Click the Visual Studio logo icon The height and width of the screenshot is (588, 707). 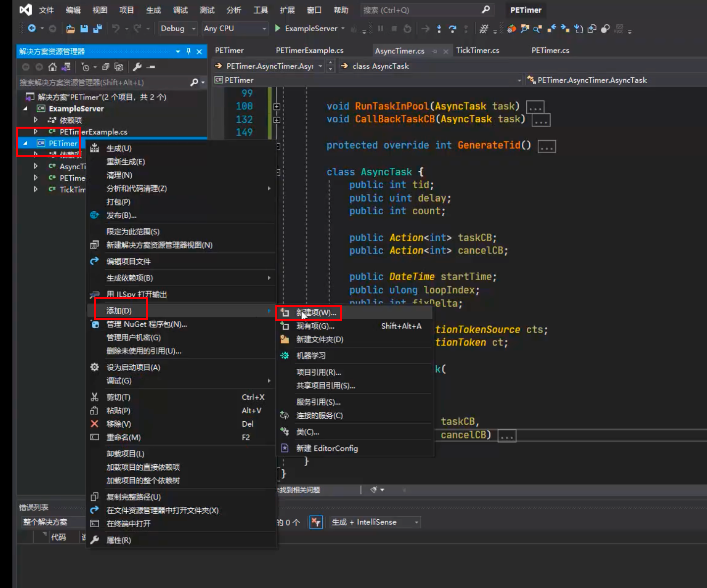pos(25,9)
